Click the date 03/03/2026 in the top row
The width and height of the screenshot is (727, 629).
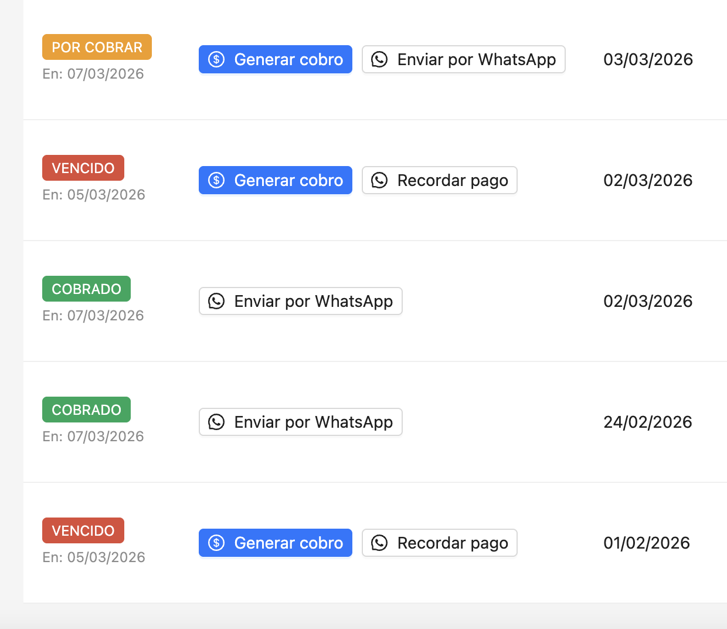click(648, 59)
